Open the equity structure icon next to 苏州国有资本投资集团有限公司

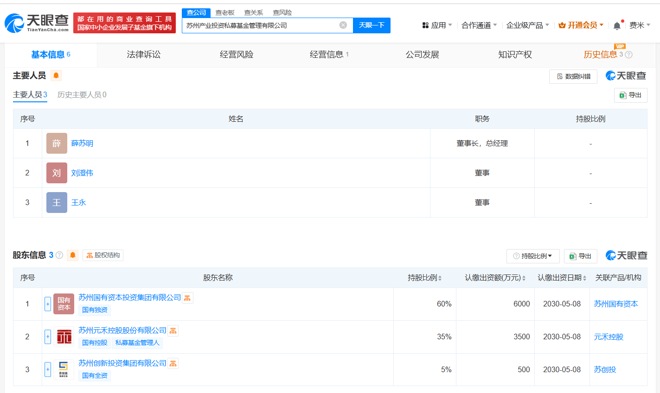(187, 298)
